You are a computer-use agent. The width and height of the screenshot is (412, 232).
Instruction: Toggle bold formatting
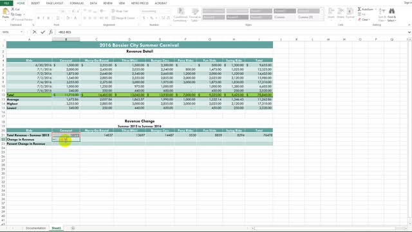pyautogui.click(x=39, y=18)
